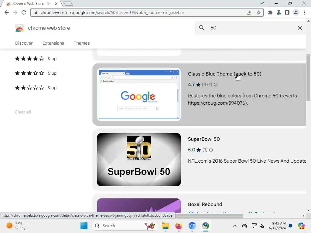View site information via the lock icon
Screen dimensions: 311x233
36,12
